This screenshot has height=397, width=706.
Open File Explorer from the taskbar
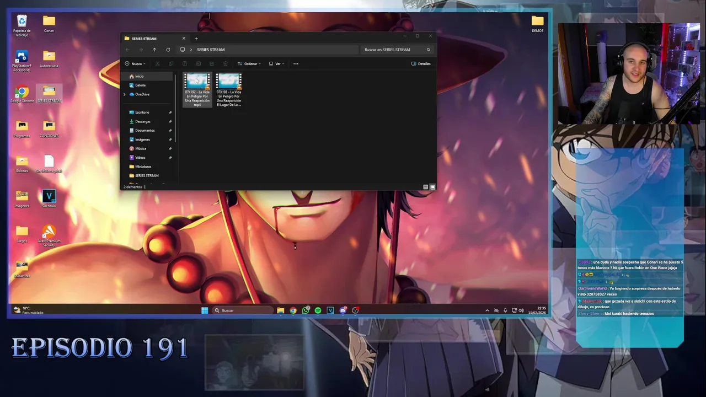281,310
